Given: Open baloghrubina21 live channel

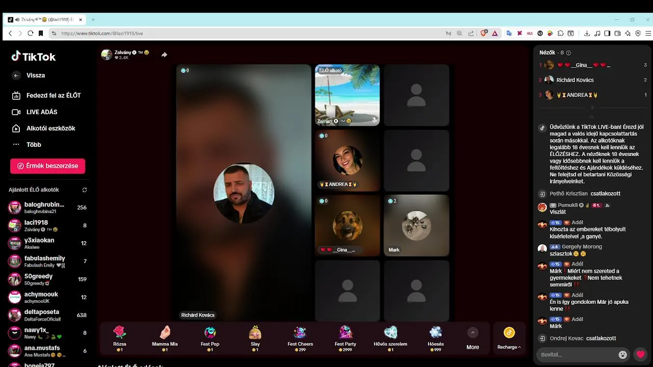Looking at the screenshot, I should point(47,207).
